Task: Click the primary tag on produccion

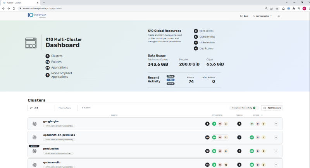Action: pyautogui.click(x=34, y=146)
